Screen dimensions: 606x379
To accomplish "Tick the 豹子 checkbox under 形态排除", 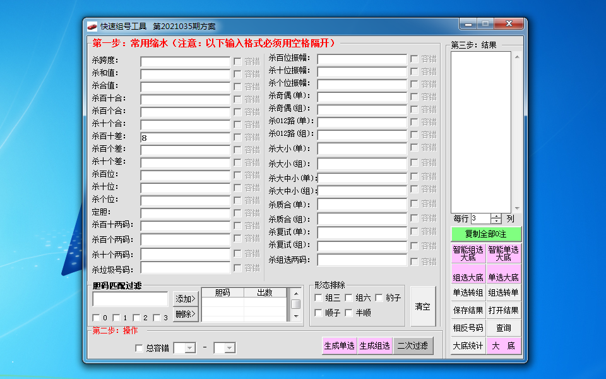I will [x=379, y=298].
